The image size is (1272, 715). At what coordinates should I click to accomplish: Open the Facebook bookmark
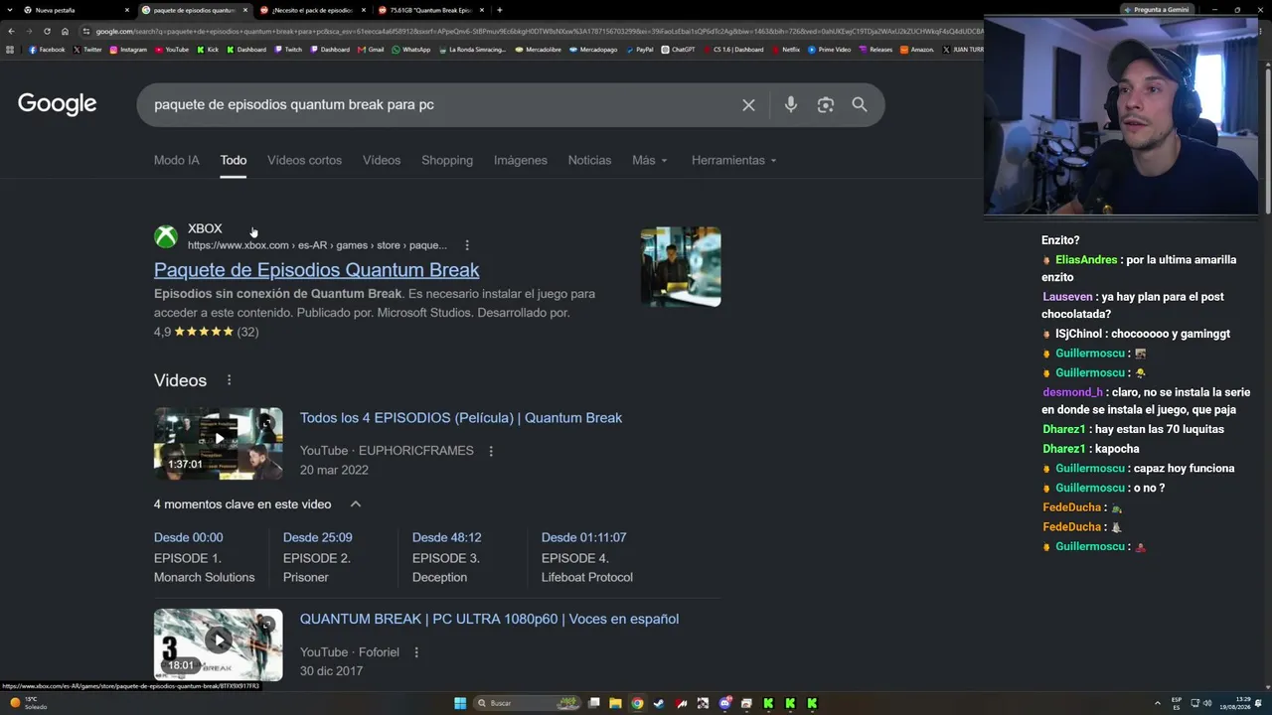tap(47, 50)
